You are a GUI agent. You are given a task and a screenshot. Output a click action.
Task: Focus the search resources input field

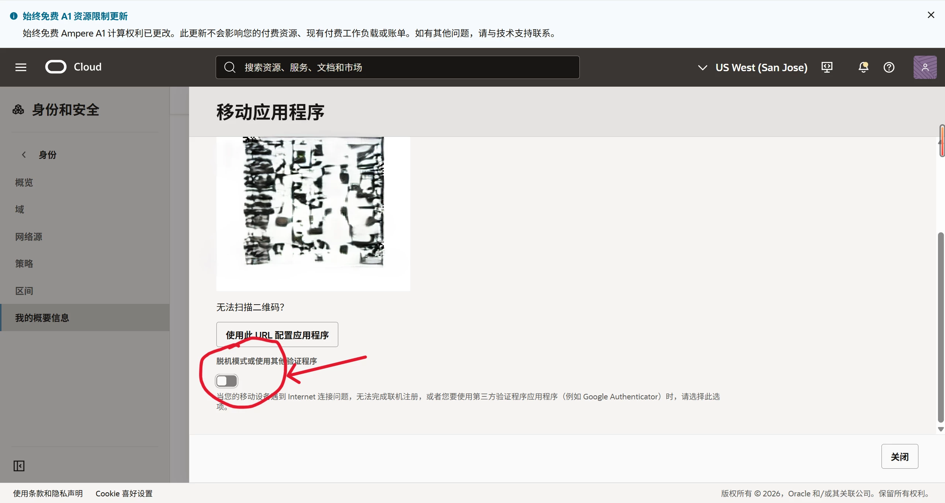click(x=397, y=67)
